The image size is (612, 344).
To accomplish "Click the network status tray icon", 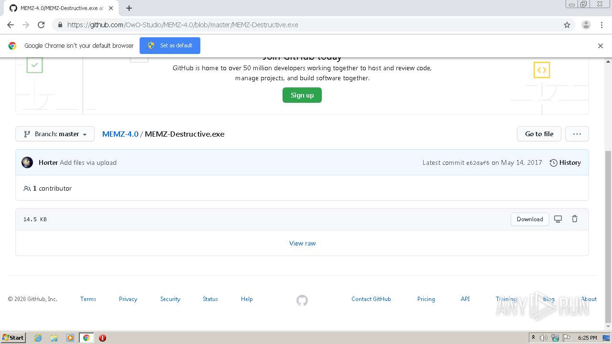I will pos(555,338).
